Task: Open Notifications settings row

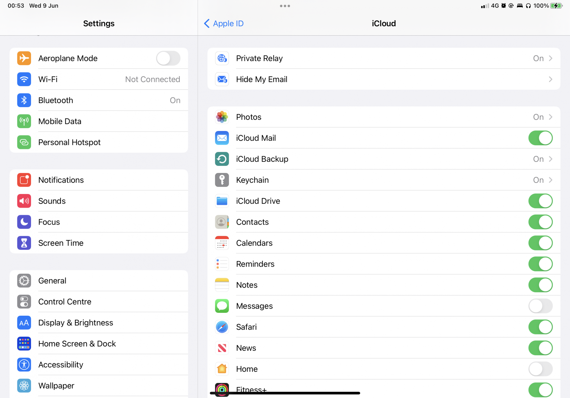Action: click(99, 180)
